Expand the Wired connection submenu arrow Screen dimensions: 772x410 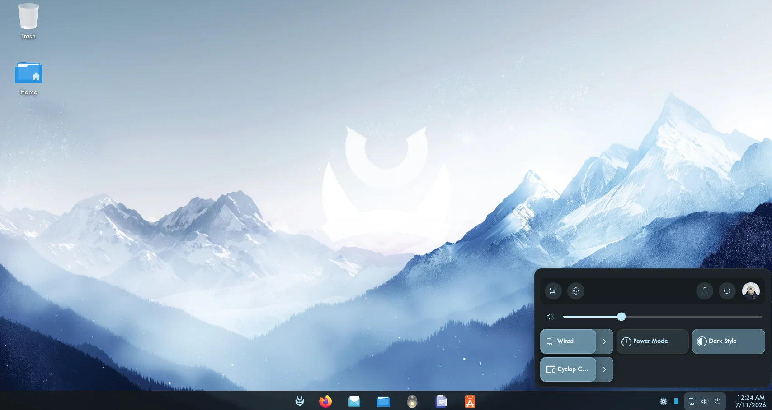pos(604,341)
